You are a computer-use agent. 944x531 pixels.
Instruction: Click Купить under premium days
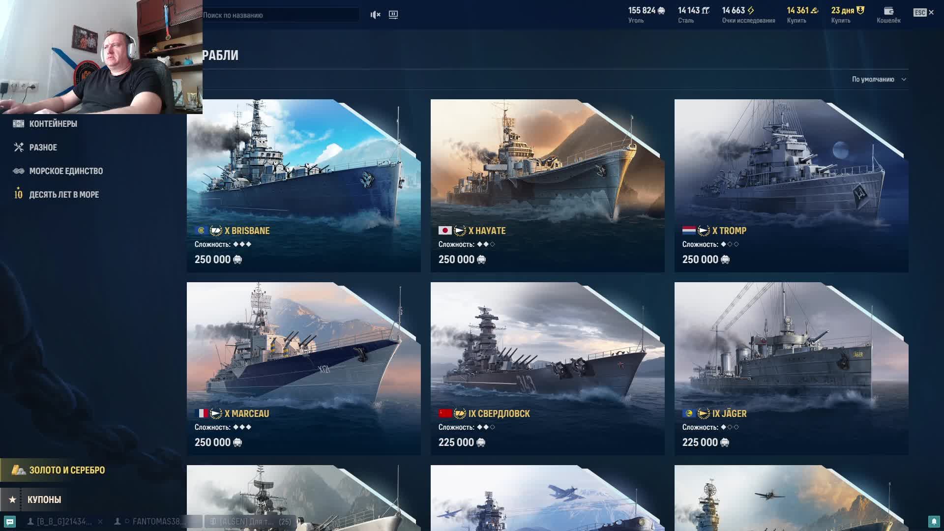(x=840, y=21)
